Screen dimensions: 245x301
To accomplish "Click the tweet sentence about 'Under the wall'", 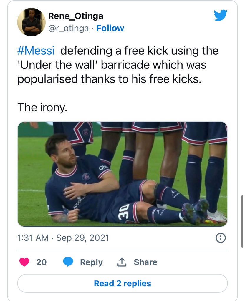I will [x=118, y=65].
